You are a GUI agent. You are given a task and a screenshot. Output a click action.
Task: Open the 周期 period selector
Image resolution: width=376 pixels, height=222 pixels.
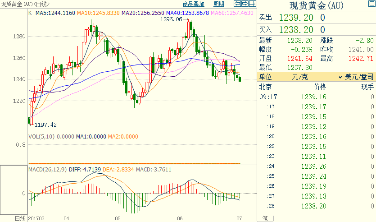219,4
